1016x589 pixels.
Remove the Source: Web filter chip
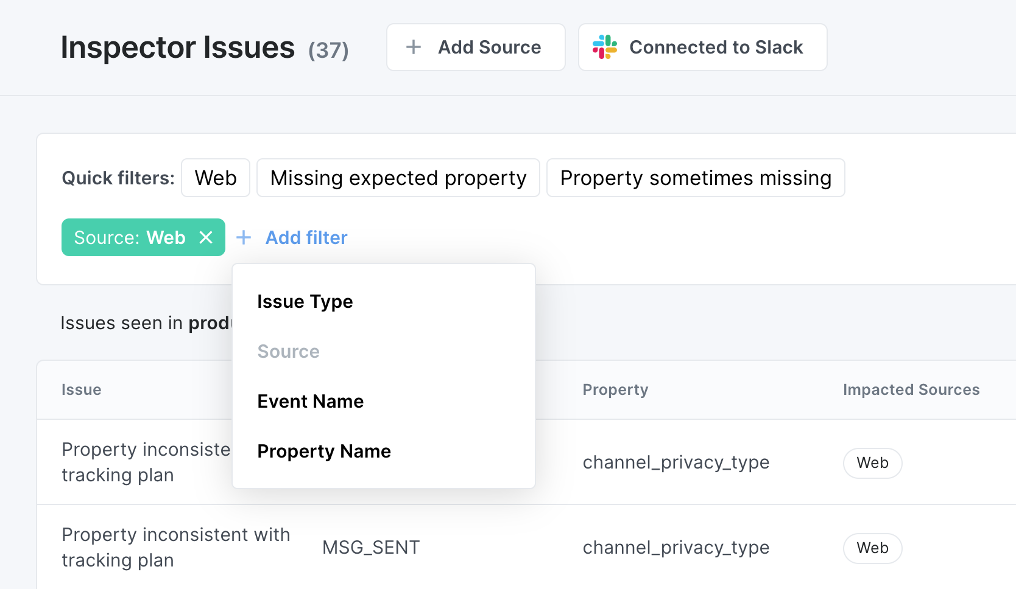tap(206, 237)
